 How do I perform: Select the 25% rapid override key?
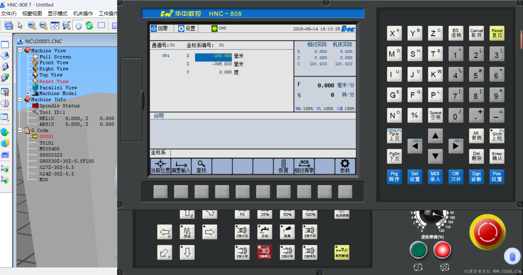265,214
